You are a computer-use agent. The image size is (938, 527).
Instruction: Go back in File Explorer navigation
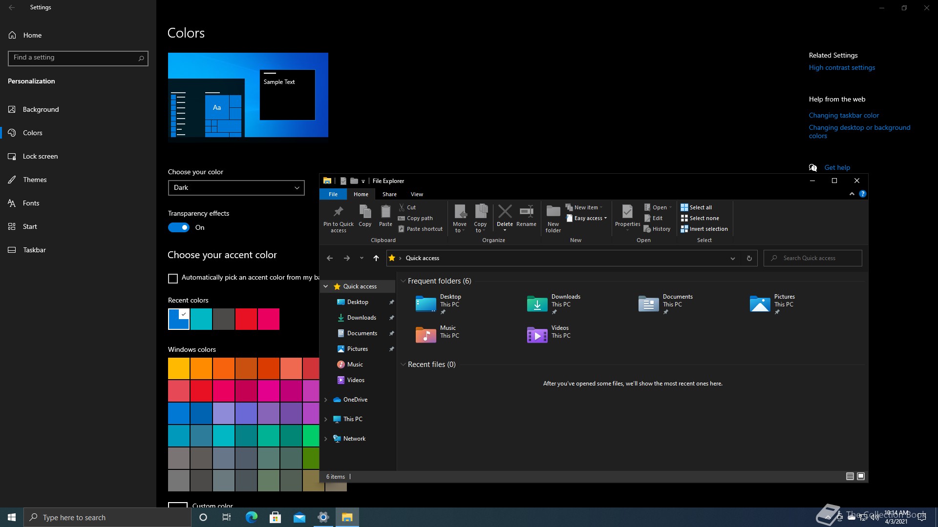coord(330,258)
